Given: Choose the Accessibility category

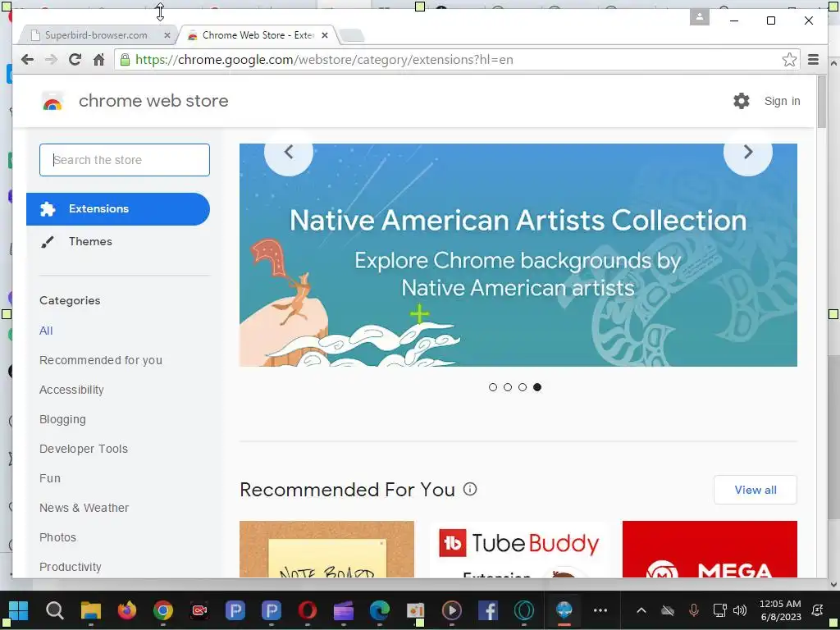Looking at the screenshot, I should (71, 390).
